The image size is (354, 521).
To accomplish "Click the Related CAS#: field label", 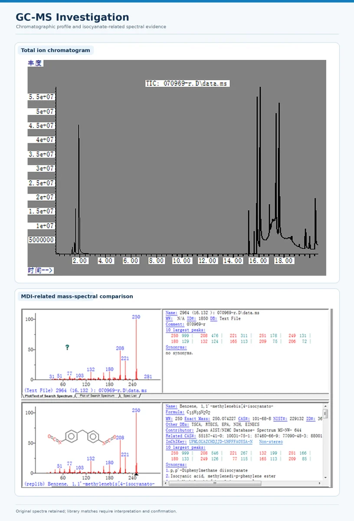I will pyautogui.click(x=181, y=436).
